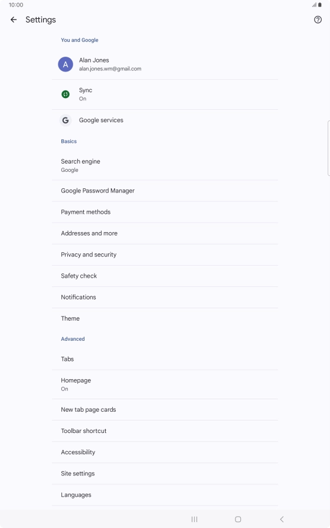The height and width of the screenshot is (528, 330).
Task: Select Payment methods
Action: click(165, 212)
